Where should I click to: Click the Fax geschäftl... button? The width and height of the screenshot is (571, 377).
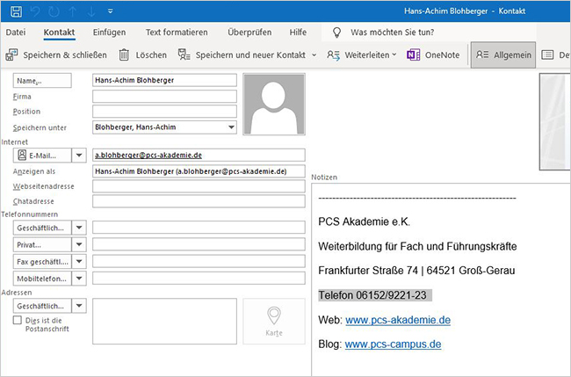pos(42,262)
